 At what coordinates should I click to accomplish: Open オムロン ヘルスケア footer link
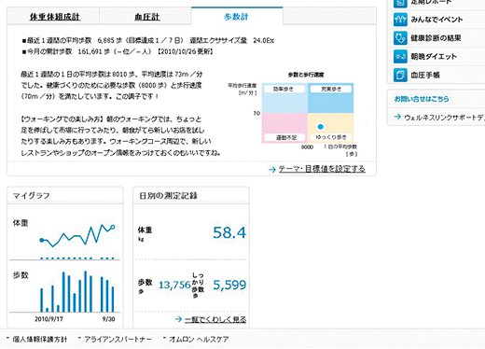[199, 339]
